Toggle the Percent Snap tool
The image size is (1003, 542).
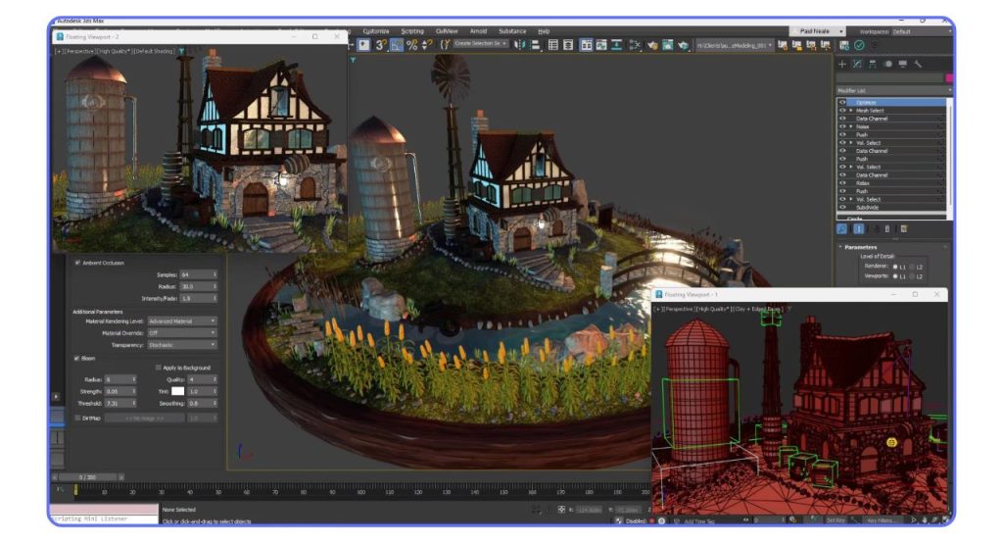(411, 45)
